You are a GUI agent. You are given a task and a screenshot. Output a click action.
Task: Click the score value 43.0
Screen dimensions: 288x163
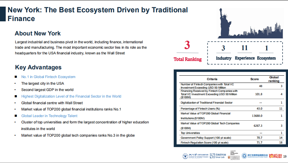[259, 109]
